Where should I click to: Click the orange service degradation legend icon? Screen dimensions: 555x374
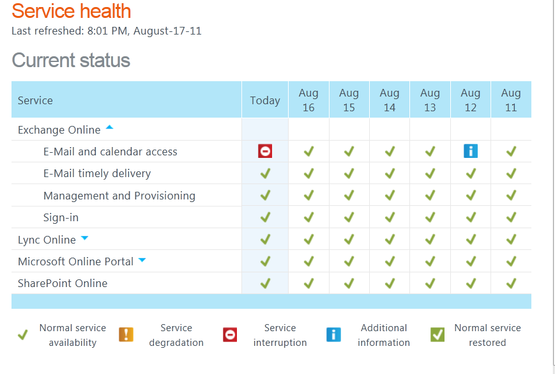[126, 334]
